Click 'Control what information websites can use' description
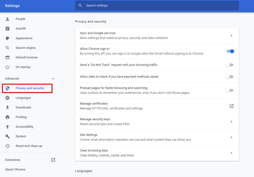The image size is (254, 177). pyautogui.click(x=135, y=140)
